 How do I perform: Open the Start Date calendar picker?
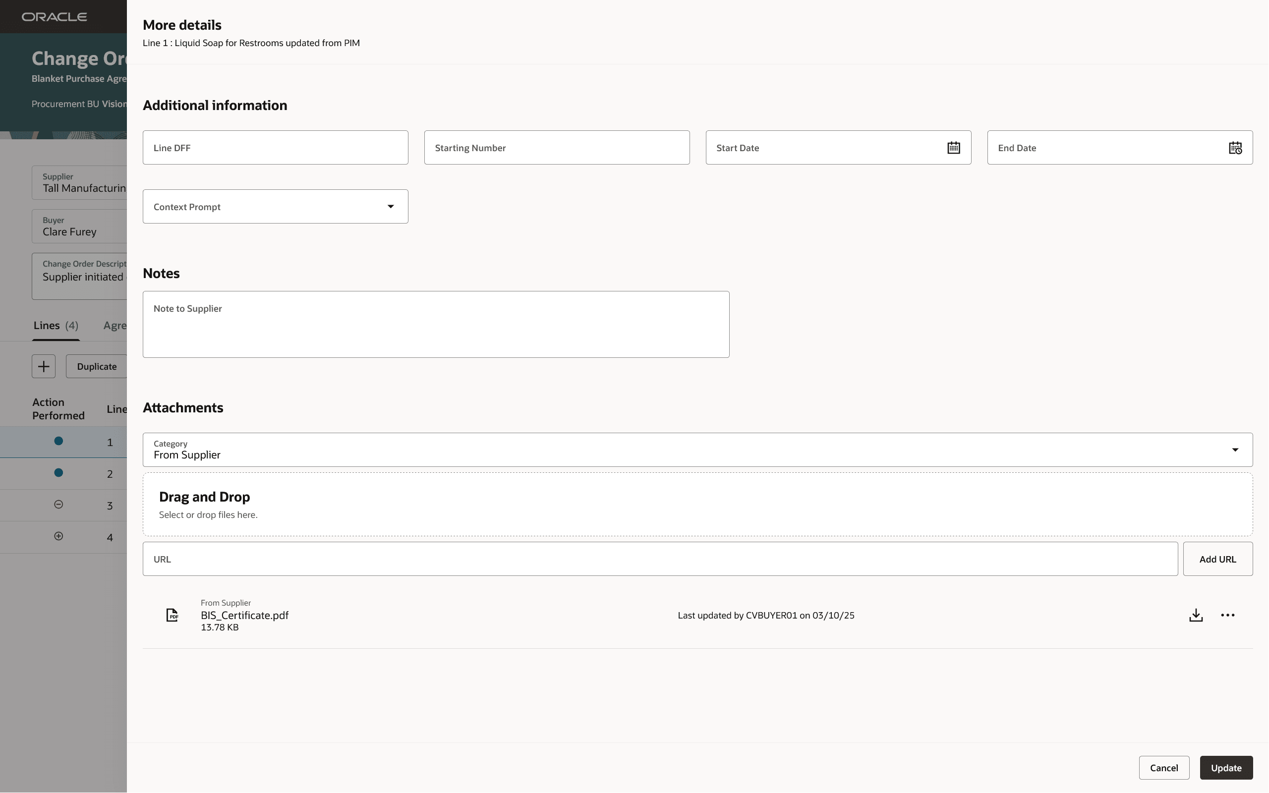coord(953,148)
